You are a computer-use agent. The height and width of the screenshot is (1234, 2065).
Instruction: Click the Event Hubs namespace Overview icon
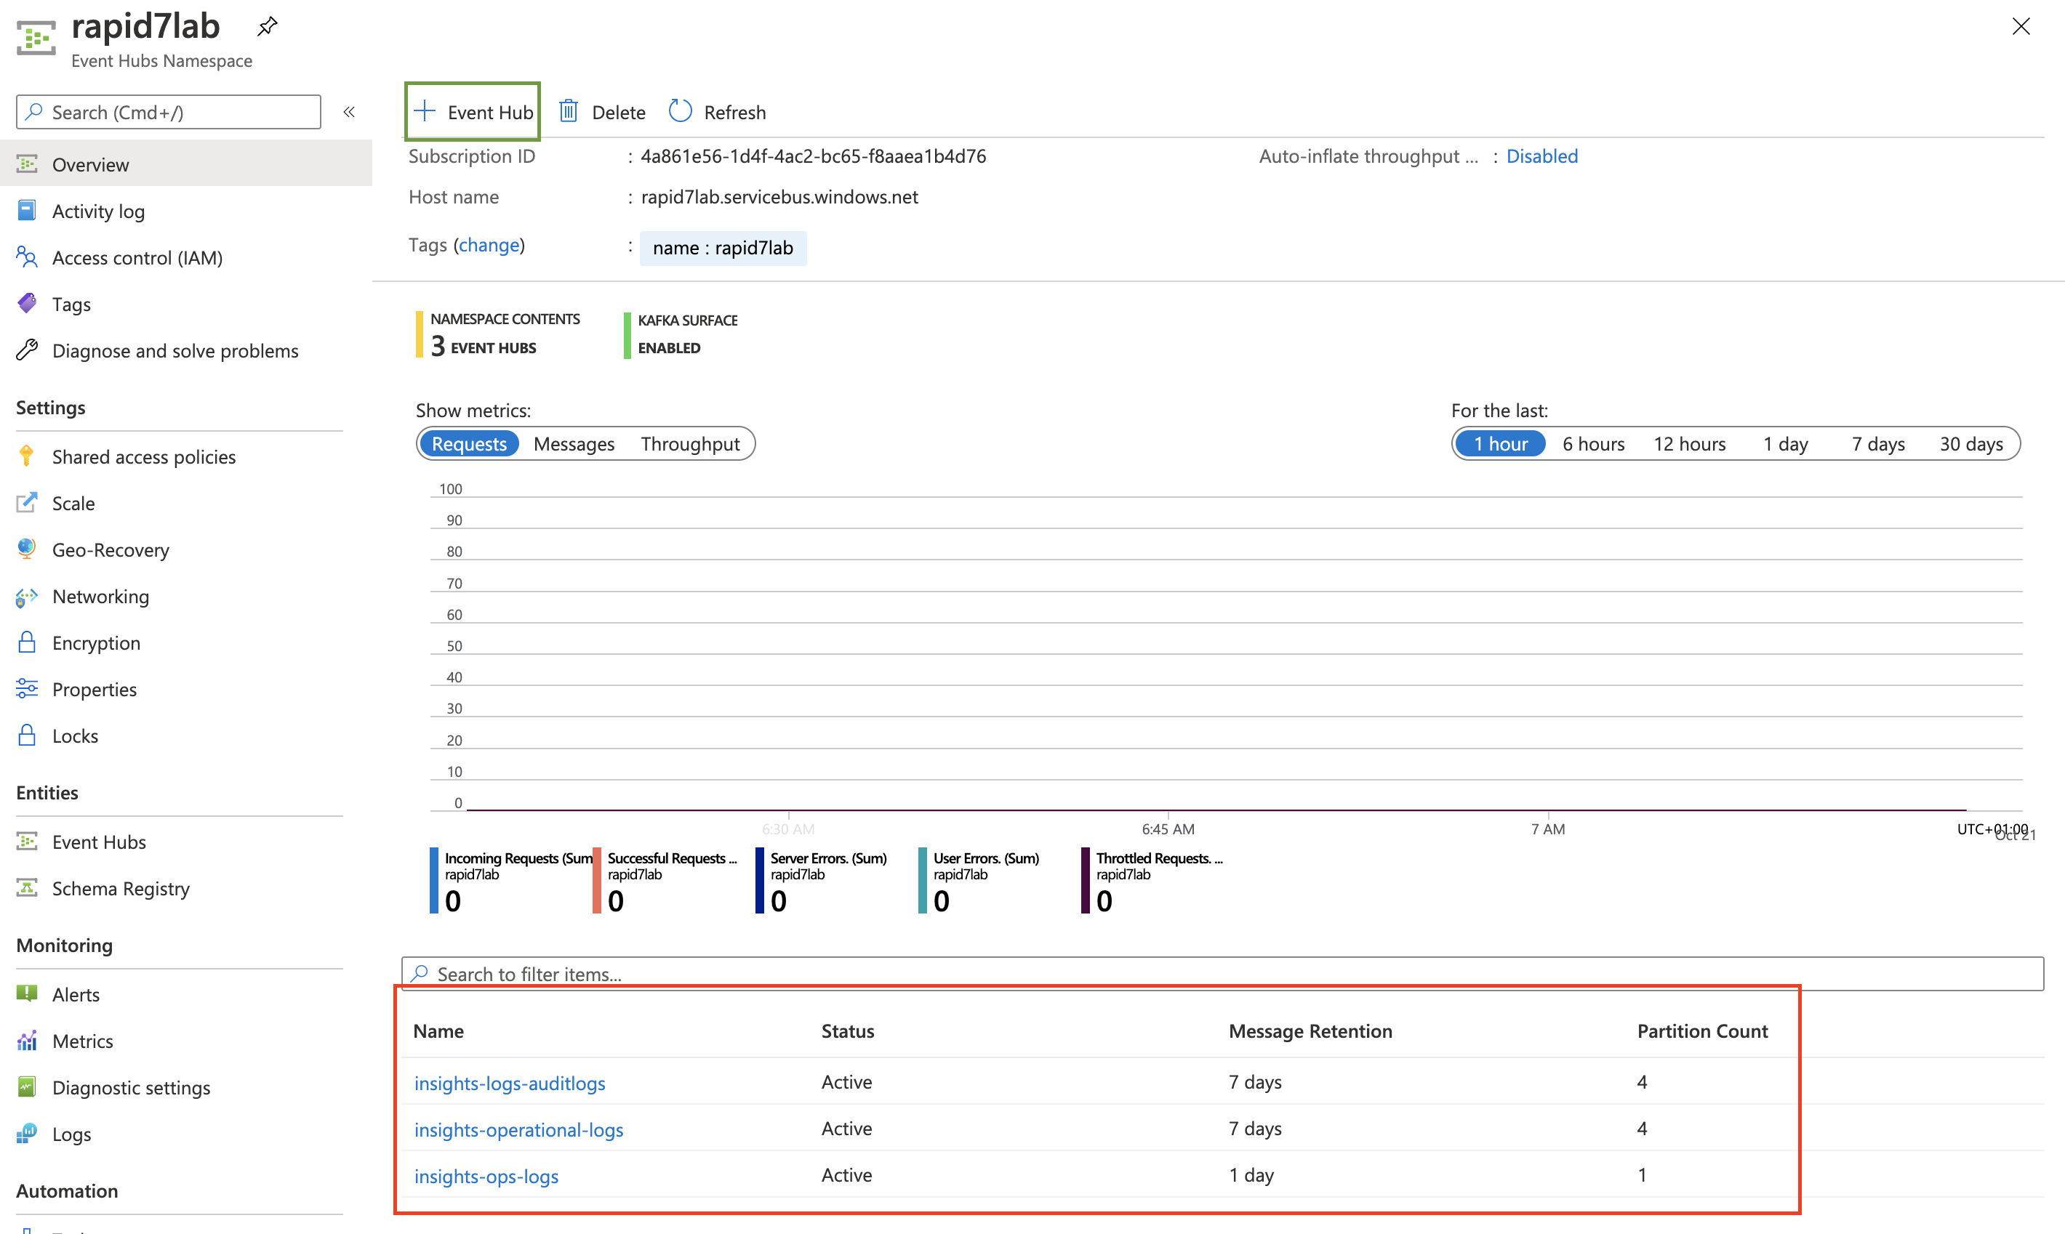point(26,163)
